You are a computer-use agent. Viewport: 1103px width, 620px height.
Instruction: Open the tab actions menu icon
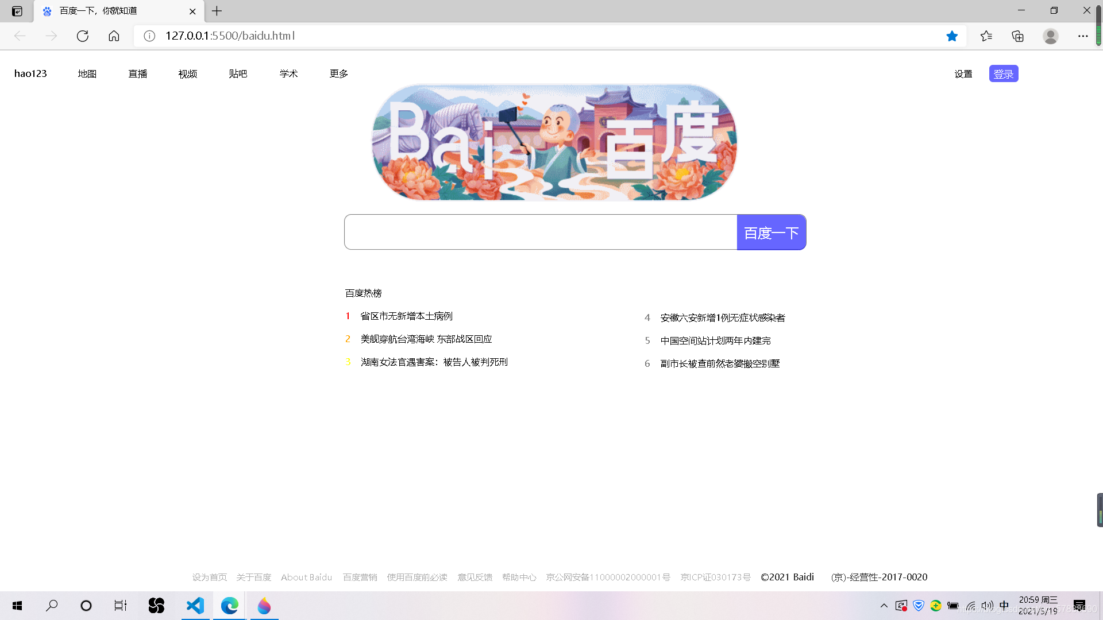coord(17,11)
